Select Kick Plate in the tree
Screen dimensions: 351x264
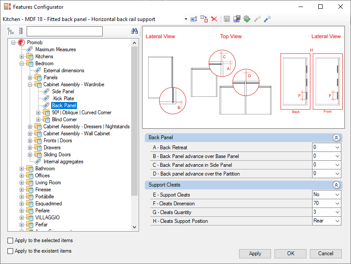coord(63,99)
